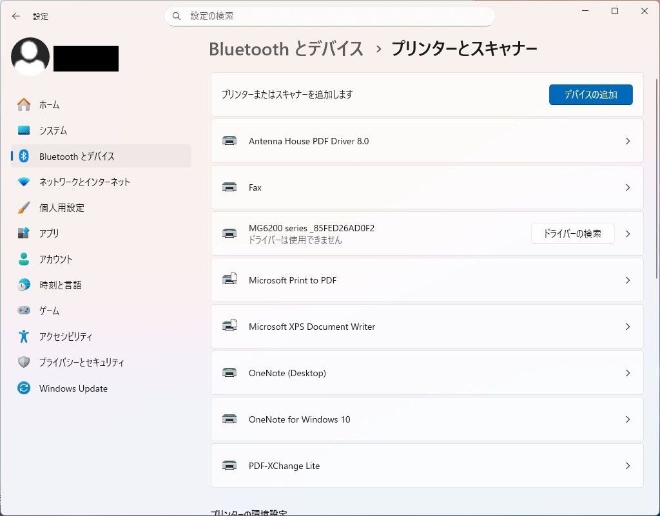Click the back arrow icon
660x516 pixels.
point(16,16)
